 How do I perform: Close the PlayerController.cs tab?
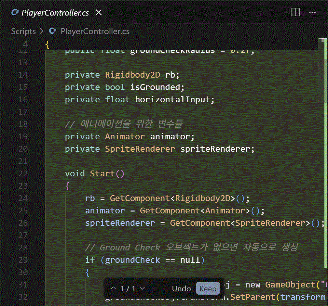coord(99,13)
